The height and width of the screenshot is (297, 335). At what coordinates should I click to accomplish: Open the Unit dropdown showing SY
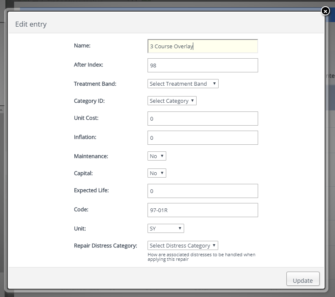click(x=165, y=228)
